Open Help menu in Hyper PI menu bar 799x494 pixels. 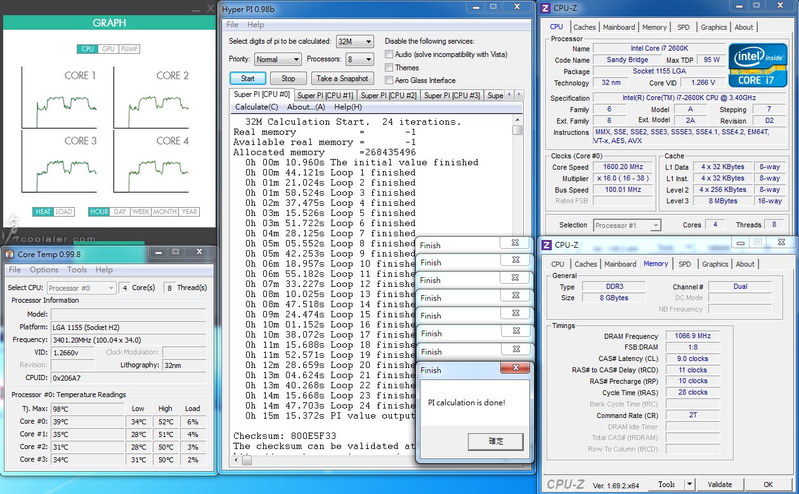pos(256,25)
